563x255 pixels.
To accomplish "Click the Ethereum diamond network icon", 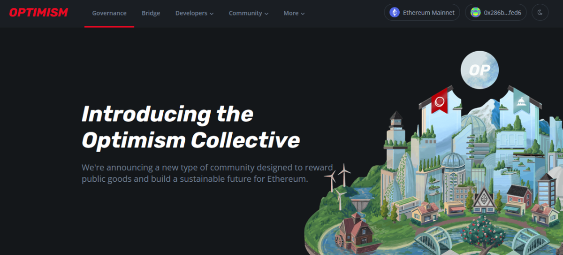I will [x=395, y=13].
